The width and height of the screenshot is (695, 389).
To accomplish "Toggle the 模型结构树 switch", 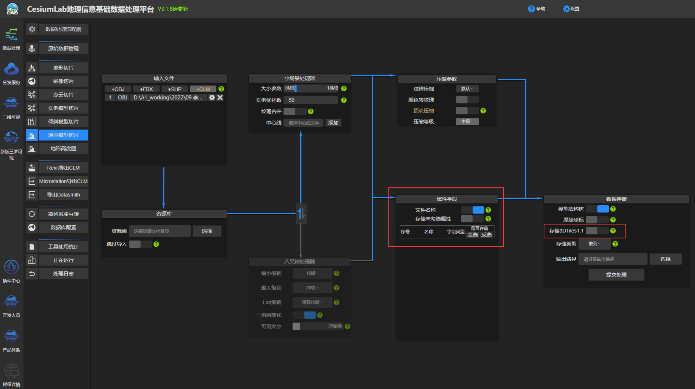I will (x=597, y=209).
